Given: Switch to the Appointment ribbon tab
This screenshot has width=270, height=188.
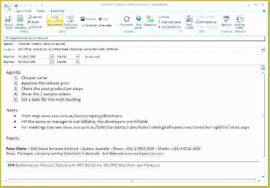Looking at the screenshot, I should pyautogui.click(x=23, y=11).
